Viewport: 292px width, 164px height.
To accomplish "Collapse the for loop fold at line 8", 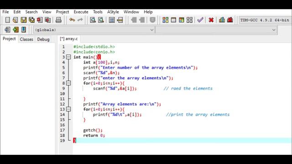I will point(68,83).
